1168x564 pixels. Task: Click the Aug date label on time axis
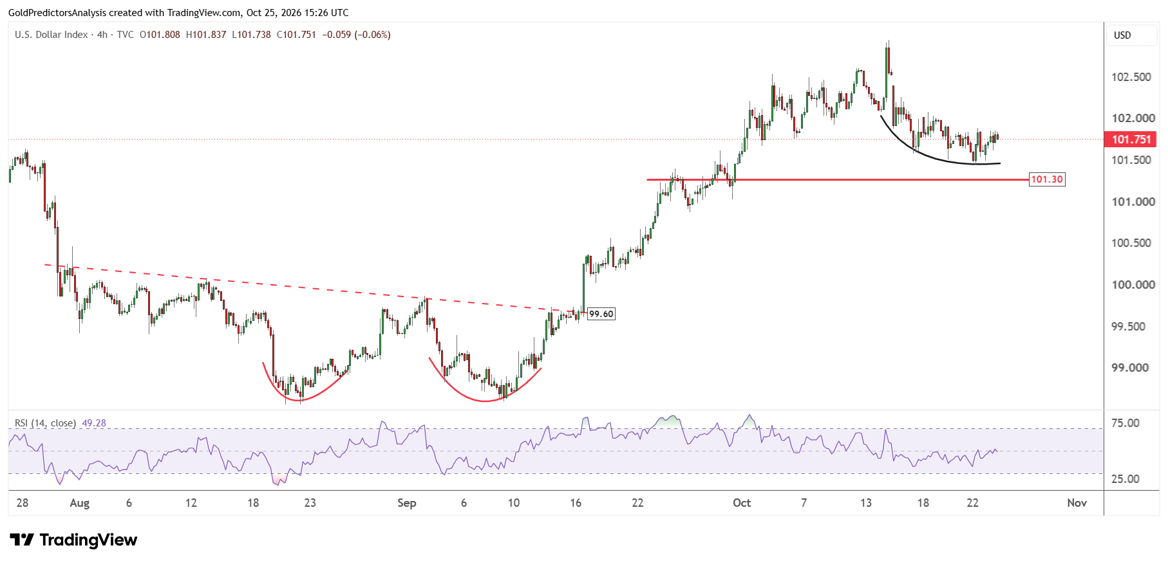pyautogui.click(x=80, y=503)
